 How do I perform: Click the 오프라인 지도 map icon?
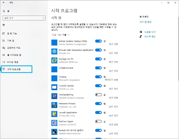4,48
